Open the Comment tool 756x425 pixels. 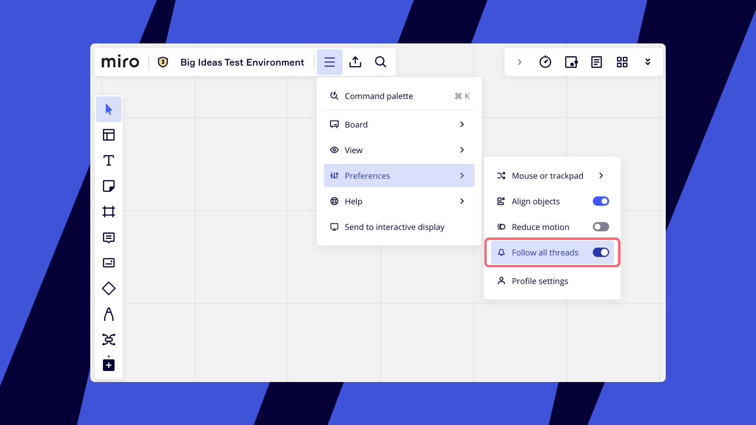109,238
